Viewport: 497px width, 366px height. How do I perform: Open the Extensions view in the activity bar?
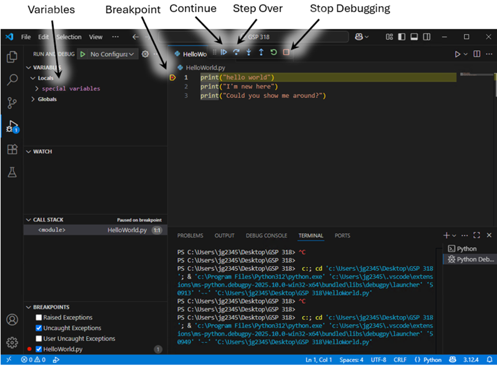point(12,150)
